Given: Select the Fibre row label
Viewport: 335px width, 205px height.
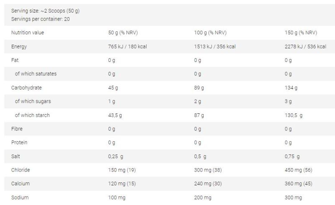Looking at the screenshot, I should (17, 129).
